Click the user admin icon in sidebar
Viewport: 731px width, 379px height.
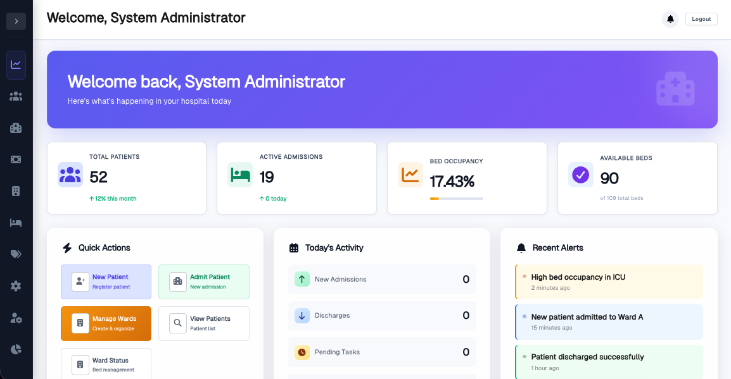pos(16,318)
